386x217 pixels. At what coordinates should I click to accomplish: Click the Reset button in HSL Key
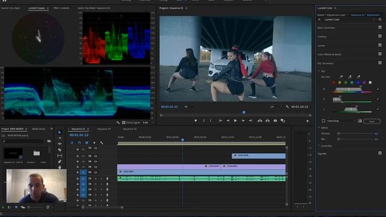(x=372, y=121)
